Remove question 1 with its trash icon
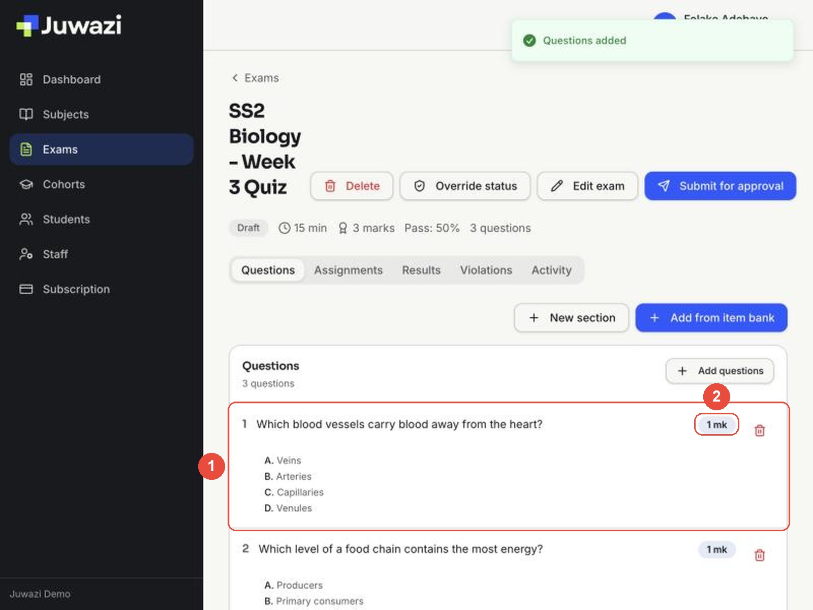813x610 pixels. pos(760,431)
